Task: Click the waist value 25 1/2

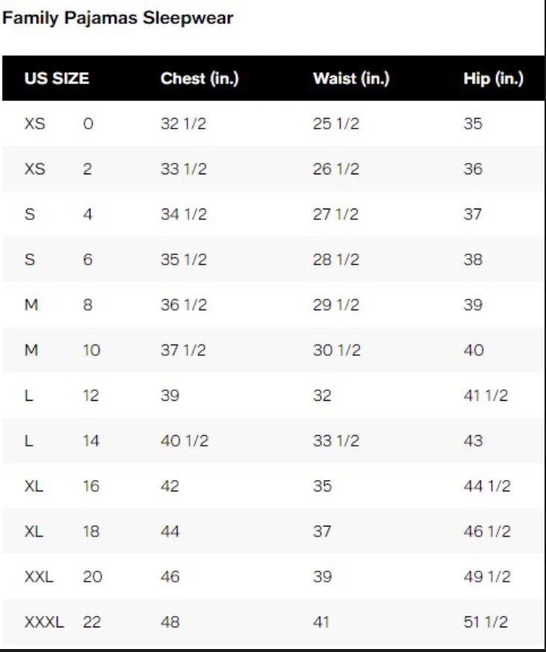Action: pos(335,124)
